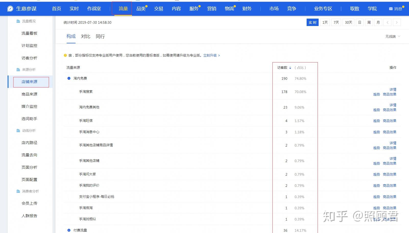This screenshot has width=409, height=233.
Task: Click the 消费者分析 section icon
Action: pyautogui.click(x=18, y=191)
